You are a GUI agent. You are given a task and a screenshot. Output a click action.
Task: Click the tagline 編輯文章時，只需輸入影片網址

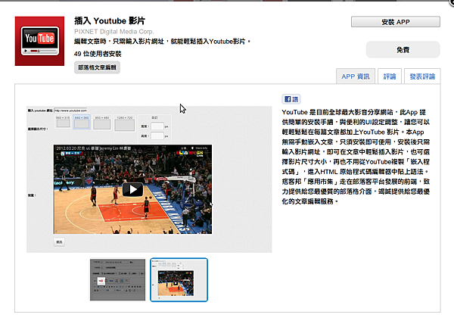click(x=162, y=42)
